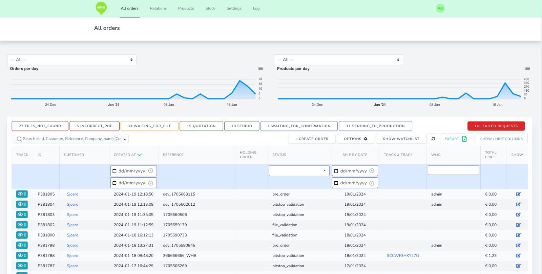Toggle watch eye for order P381788
The width and height of the screenshot is (542, 274).
[22, 255]
